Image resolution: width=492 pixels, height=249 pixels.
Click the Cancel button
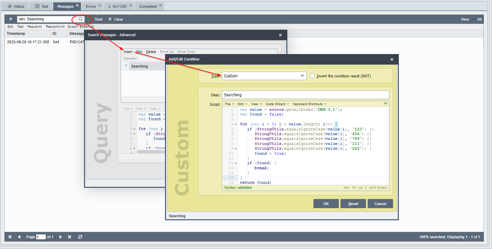point(380,204)
